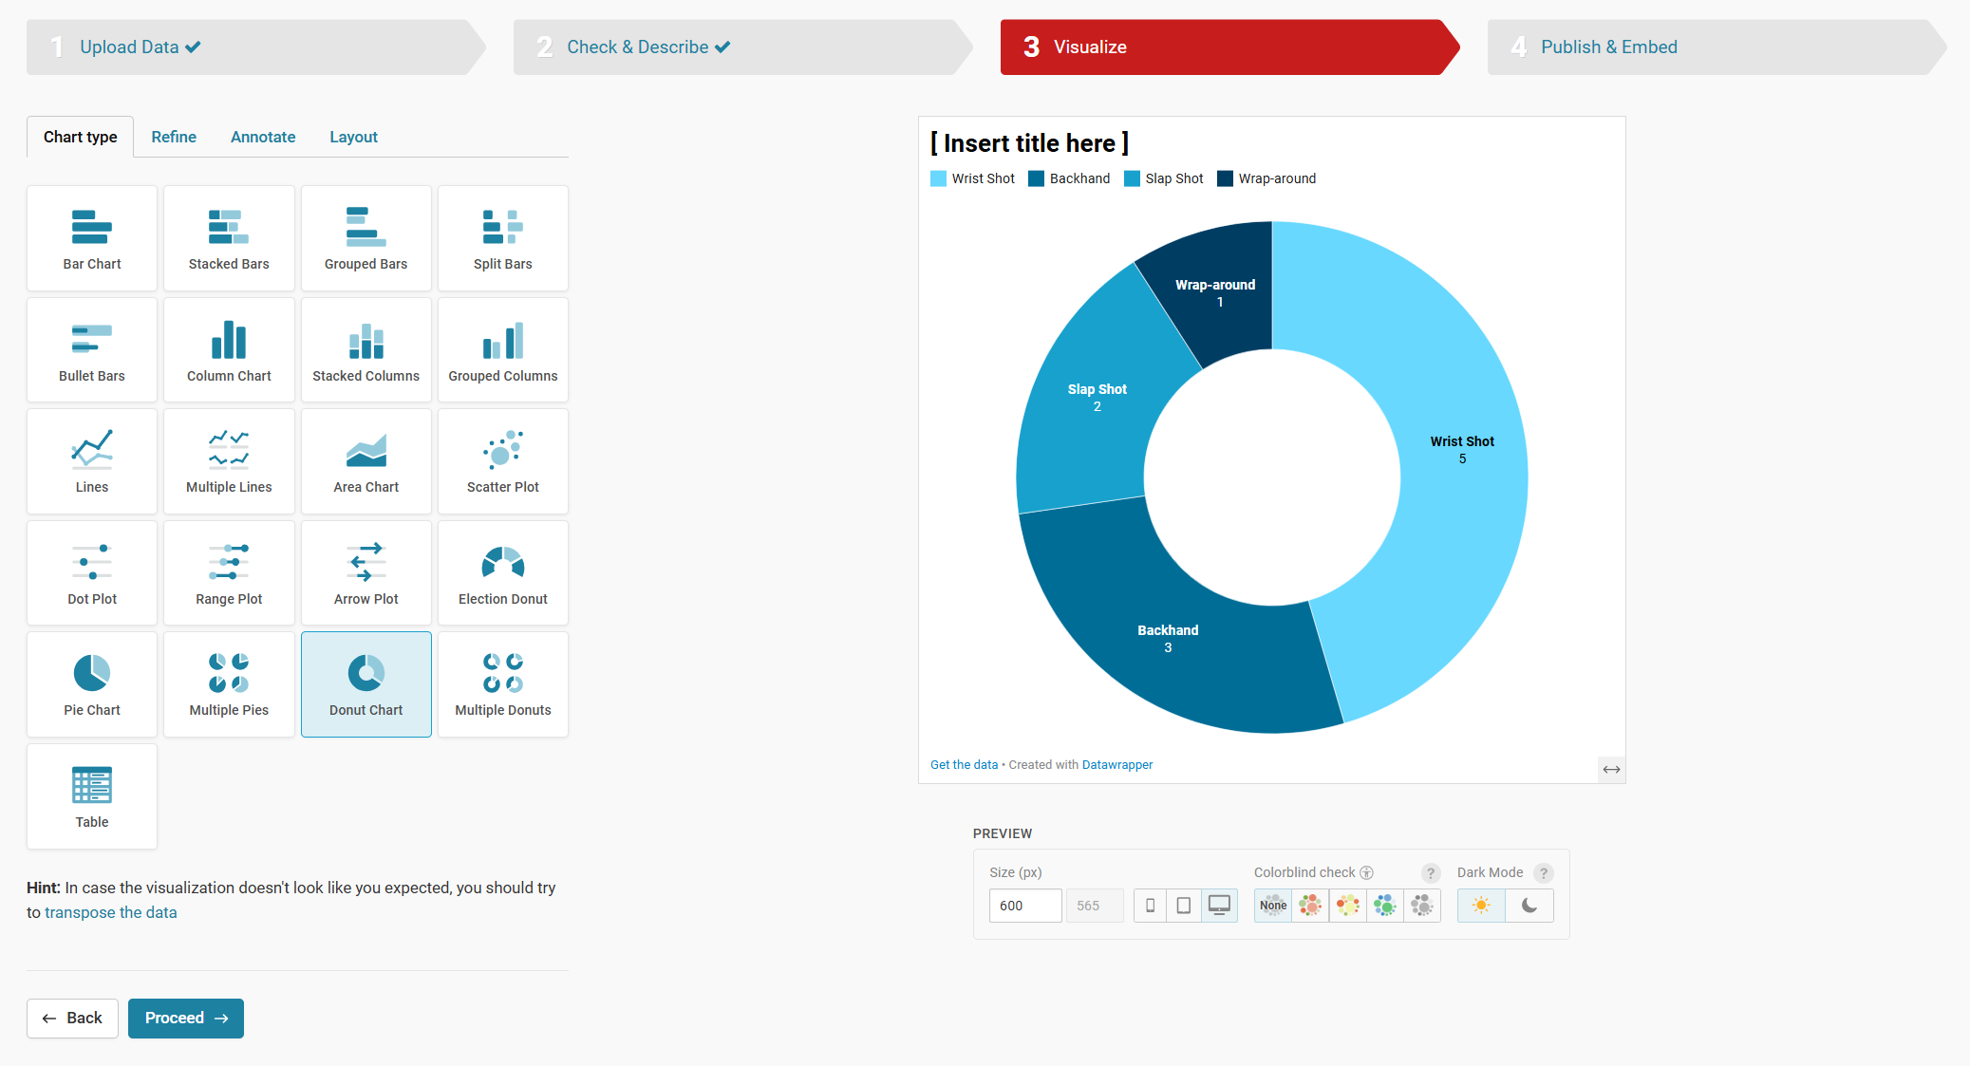Viewport: 1970px width, 1066px height.
Task: Choose the Scatter Plot chart type
Action: click(502, 461)
